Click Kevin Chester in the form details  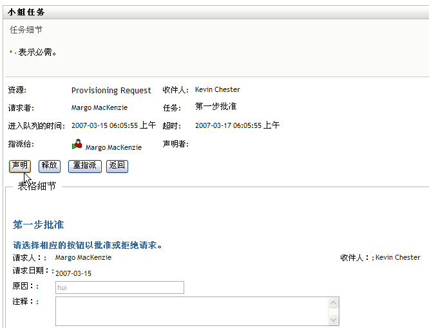click(x=398, y=257)
